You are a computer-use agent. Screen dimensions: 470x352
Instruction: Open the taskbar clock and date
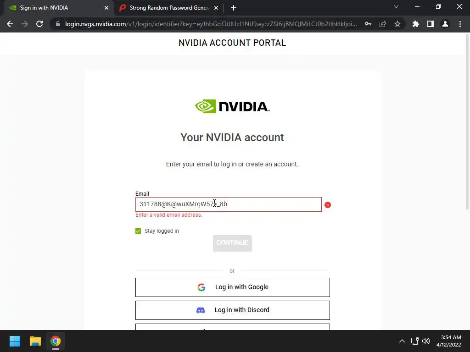[x=449, y=341]
